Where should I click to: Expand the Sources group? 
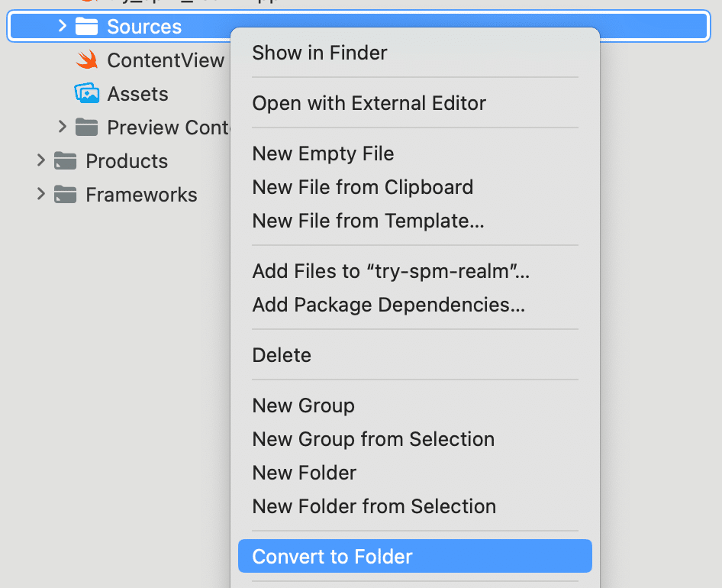pos(62,25)
